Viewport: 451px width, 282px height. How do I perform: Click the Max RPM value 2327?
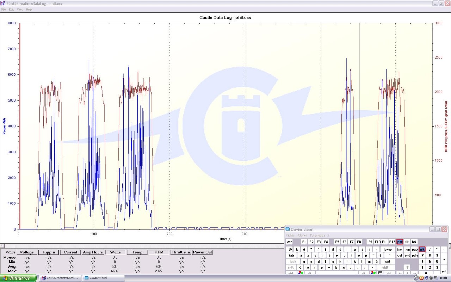pos(159,271)
